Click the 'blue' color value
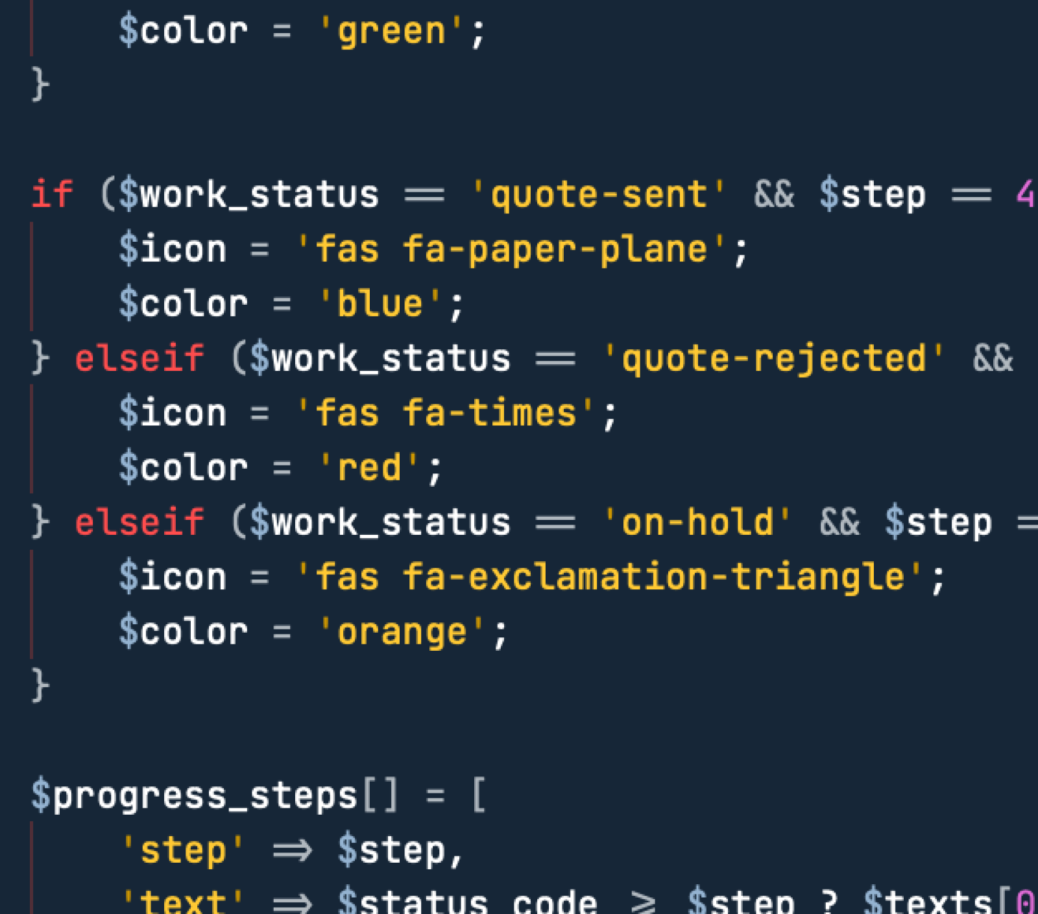The image size is (1038, 914). [380, 304]
